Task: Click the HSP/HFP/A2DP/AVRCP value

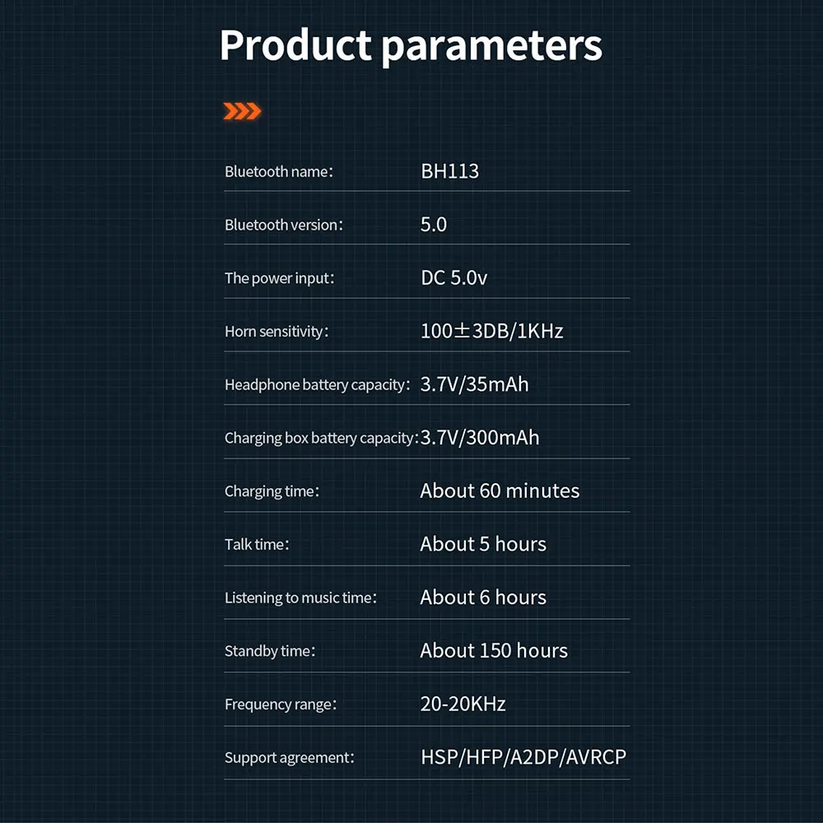Action: (x=523, y=757)
